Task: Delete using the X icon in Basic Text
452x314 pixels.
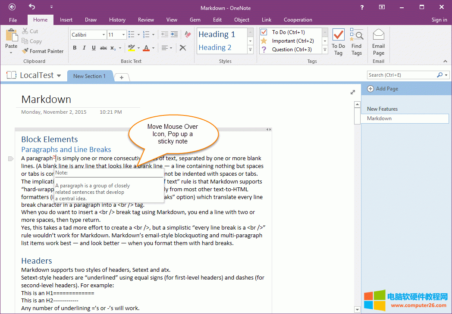Action: [183, 48]
